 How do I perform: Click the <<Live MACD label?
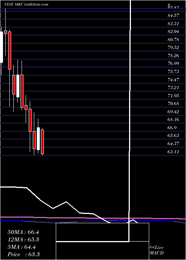(x=157, y=250)
